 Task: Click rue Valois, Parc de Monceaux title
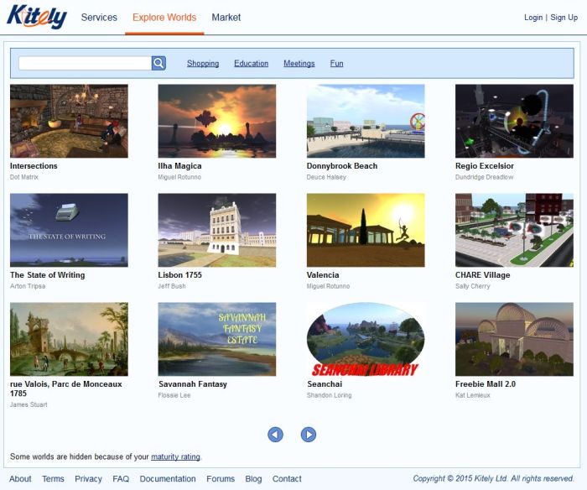click(66, 388)
